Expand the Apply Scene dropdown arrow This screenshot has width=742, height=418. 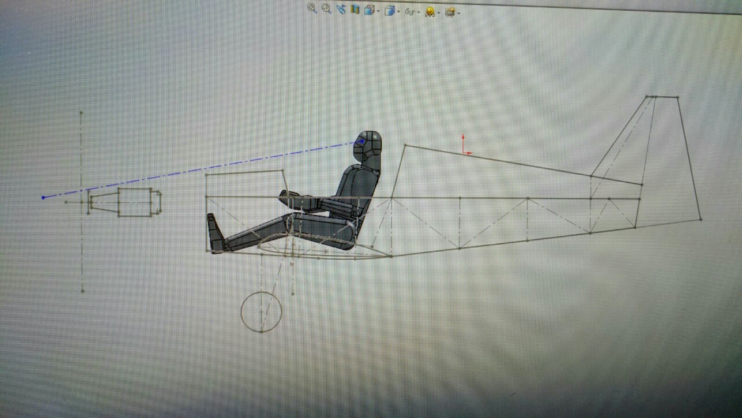[x=459, y=13]
